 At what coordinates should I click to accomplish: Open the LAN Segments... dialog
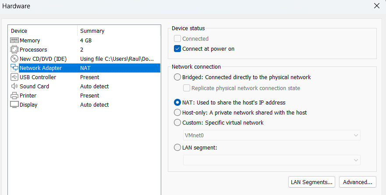(312, 181)
